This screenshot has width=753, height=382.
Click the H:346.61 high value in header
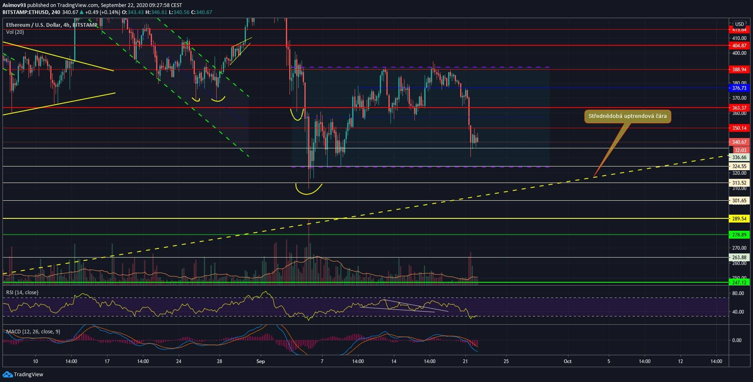click(156, 12)
